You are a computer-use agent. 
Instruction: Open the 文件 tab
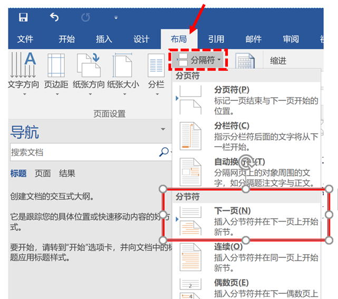(x=25, y=39)
